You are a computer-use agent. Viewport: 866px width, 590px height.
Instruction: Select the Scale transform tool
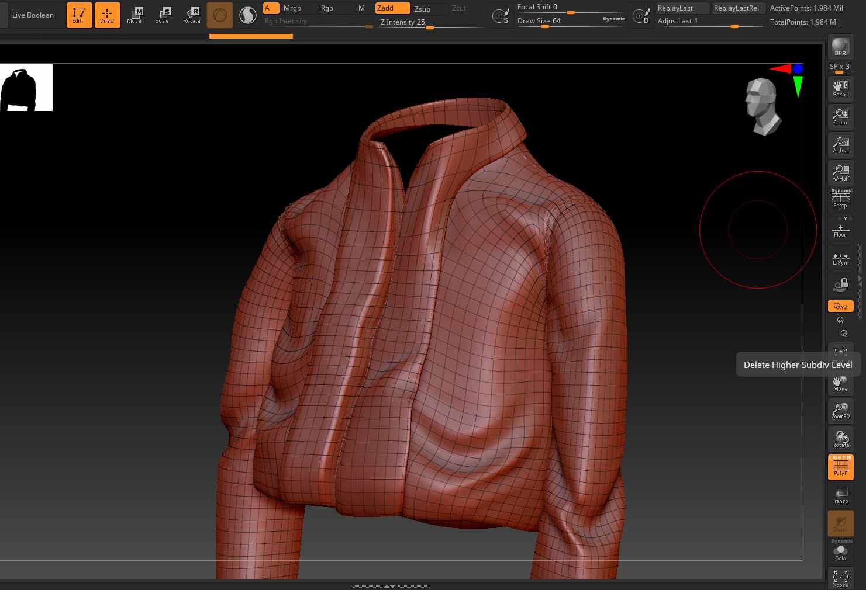162,15
